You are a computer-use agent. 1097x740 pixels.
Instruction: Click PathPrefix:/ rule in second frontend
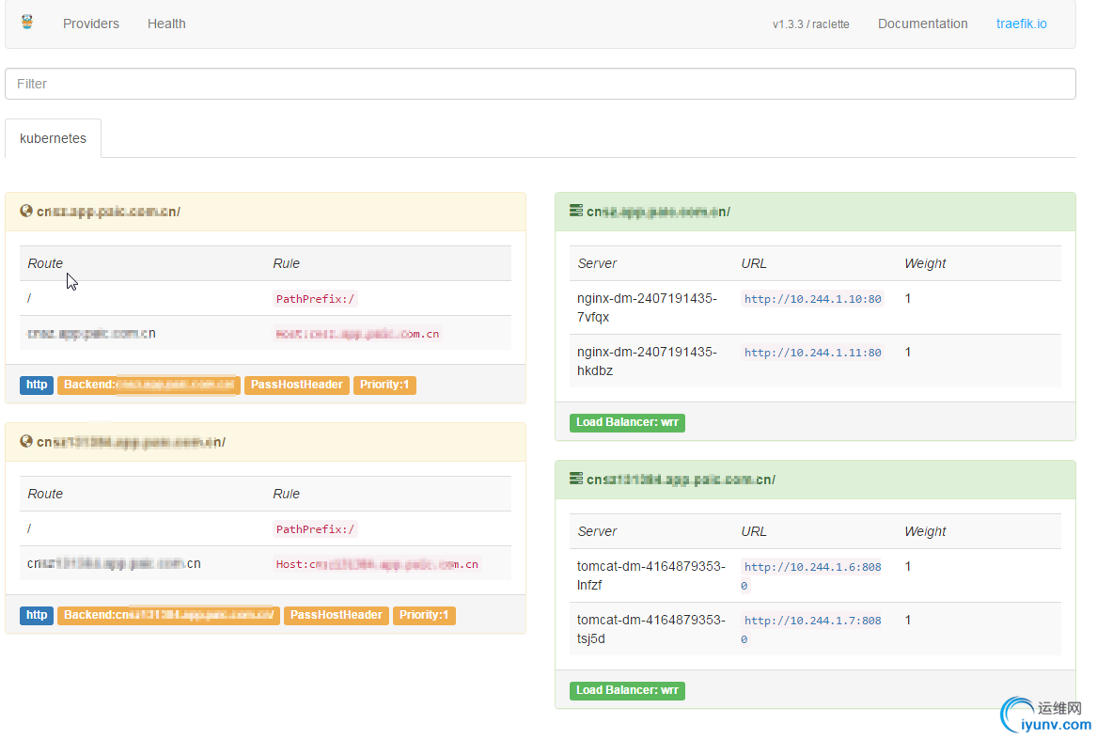(x=316, y=529)
